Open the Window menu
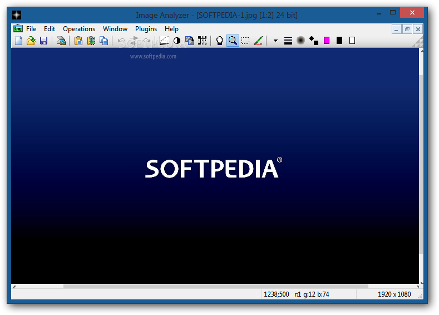The height and width of the screenshot is (315, 439). click(115, 29)
